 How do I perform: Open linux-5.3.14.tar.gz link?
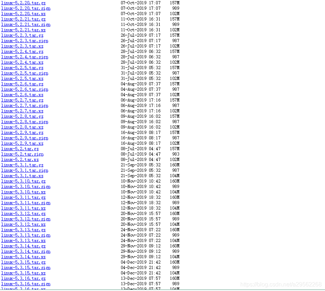click(x=23, y=246)
